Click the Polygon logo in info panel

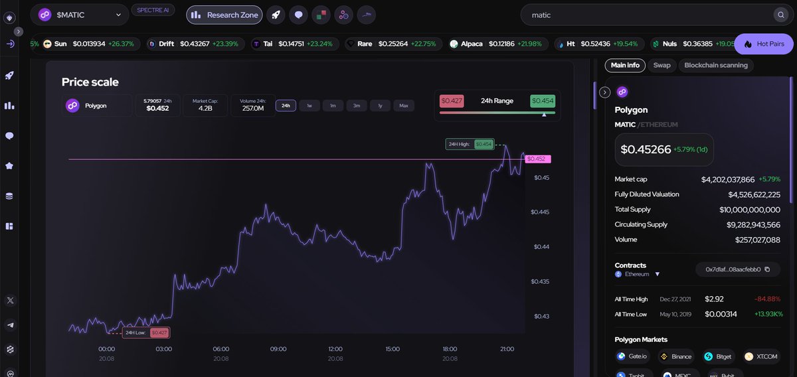tap(622, 92)
